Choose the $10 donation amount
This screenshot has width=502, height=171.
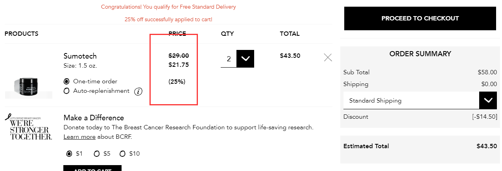122,154
